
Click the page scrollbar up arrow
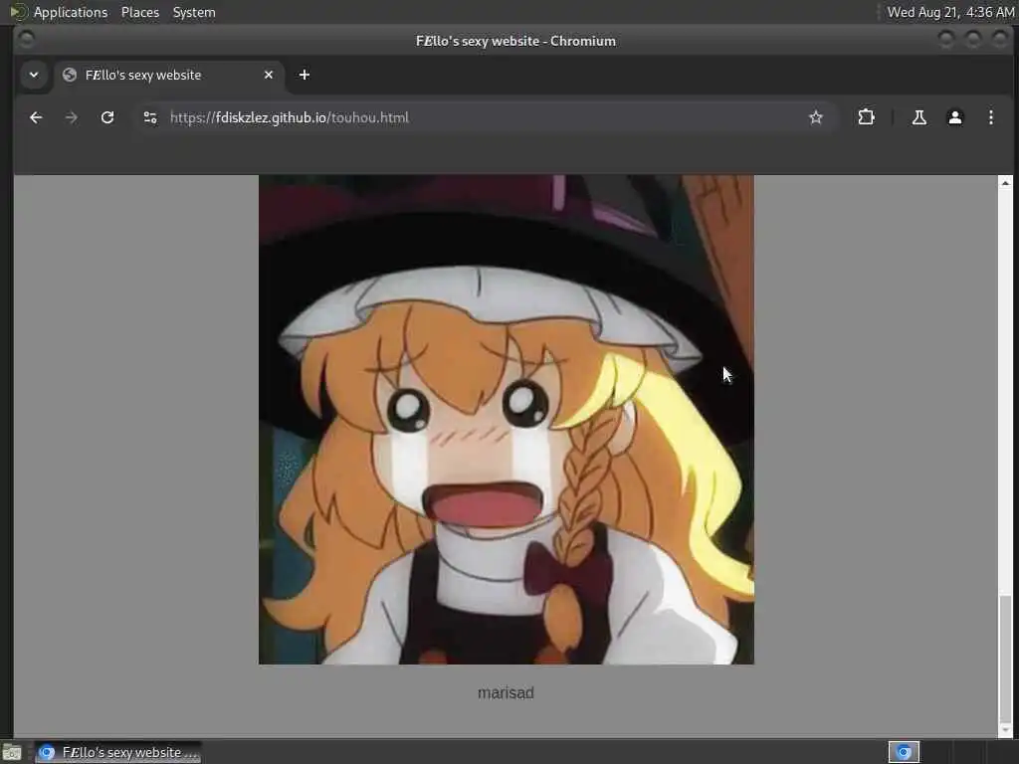(x=1005, y=183)
